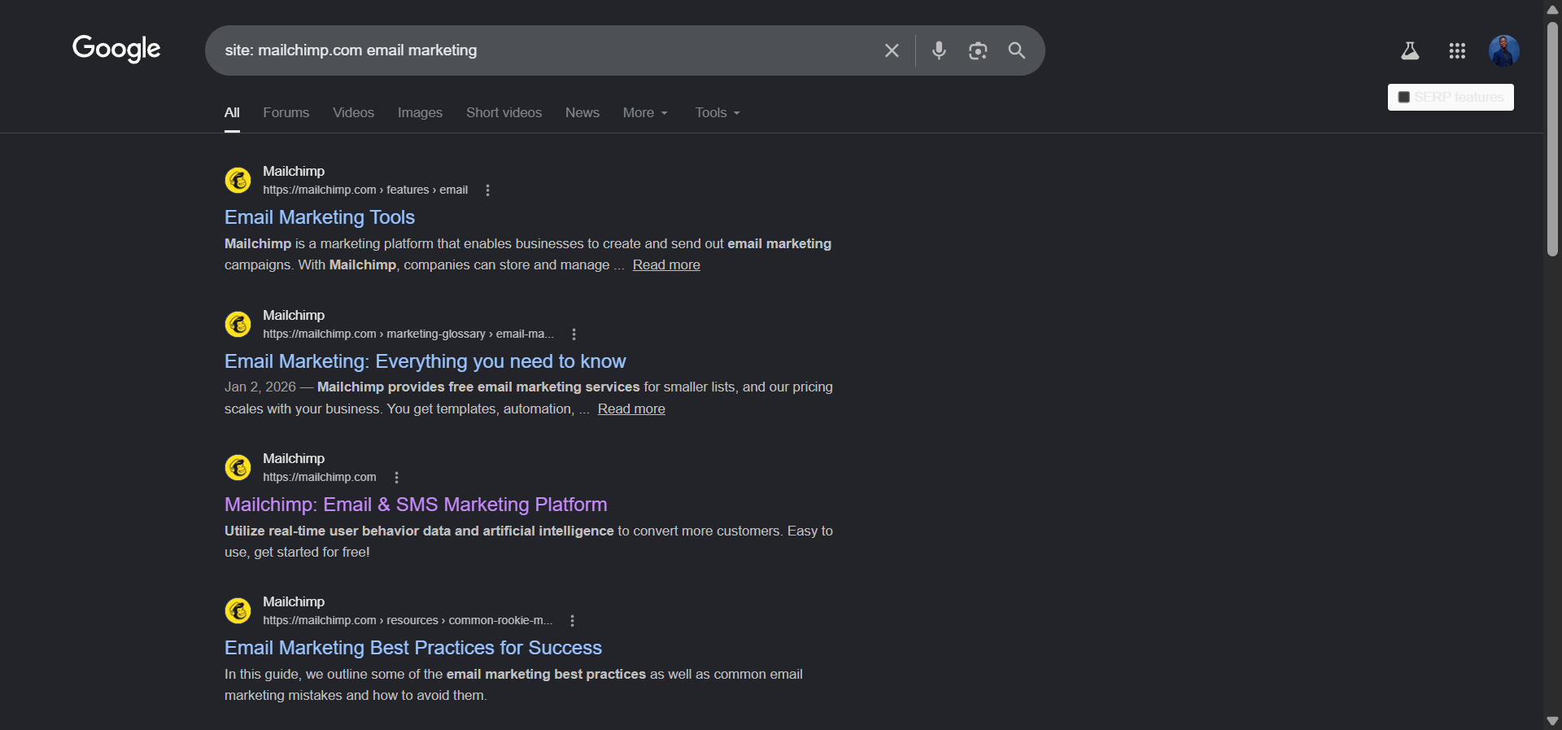Click Read more in Jan 2, 2026 snippet
Screen dimensions: 1562x730
click(631, 409)
